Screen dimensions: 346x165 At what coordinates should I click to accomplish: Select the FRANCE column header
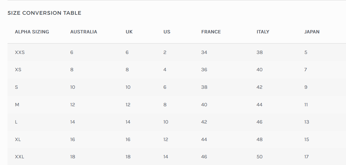pyautogui.click(x=211, y=32)
